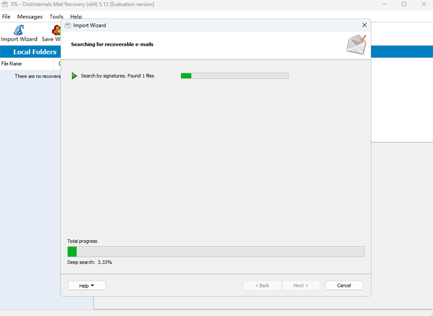Click the Import Wizard wizard-hat toolbar icon
The image size is (433, 316).
(x=19, y=30)
